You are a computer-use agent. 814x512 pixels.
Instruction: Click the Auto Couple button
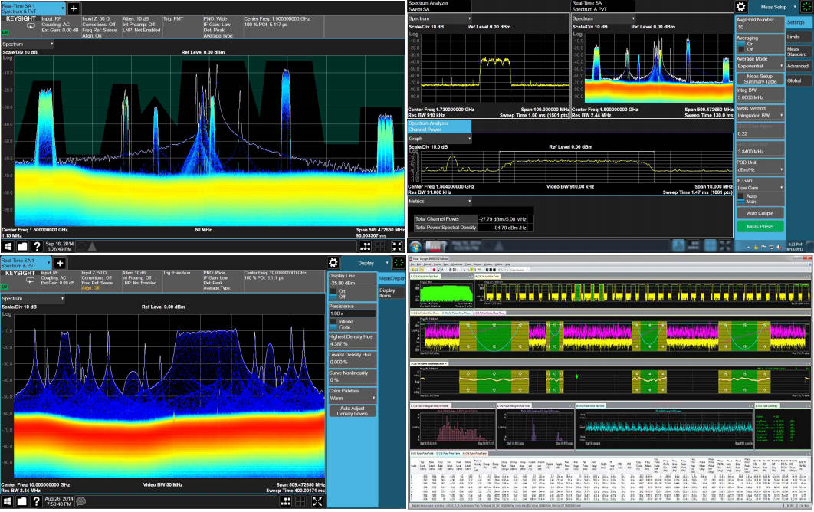point(760,213)
